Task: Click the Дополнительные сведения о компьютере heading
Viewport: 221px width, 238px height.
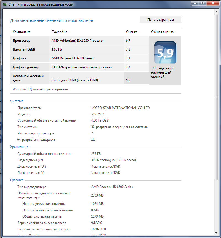Action: point(52,20)
